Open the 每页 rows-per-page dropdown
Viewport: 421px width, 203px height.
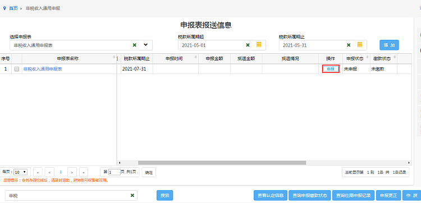pyautogui.click(x=20, y=172)
